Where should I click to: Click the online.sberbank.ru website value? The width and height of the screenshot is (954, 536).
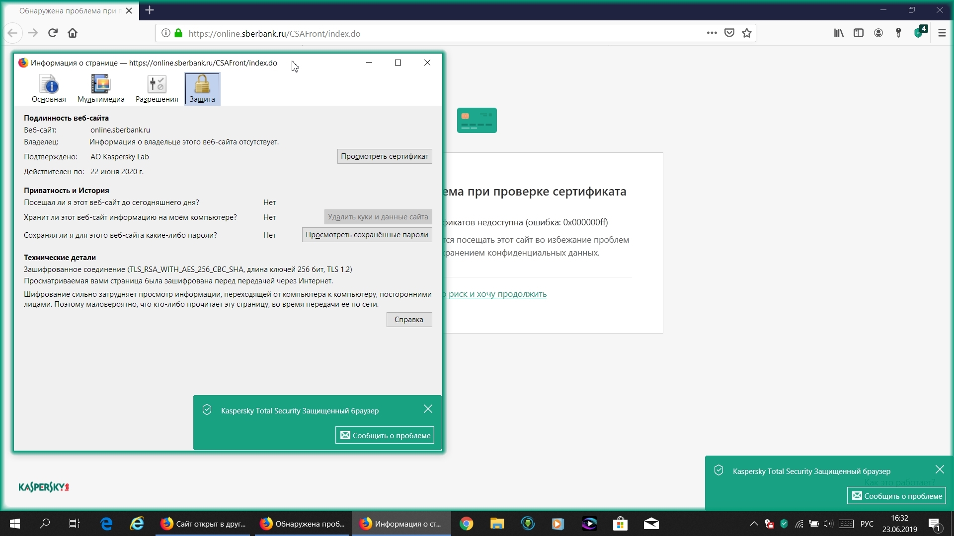120,130
